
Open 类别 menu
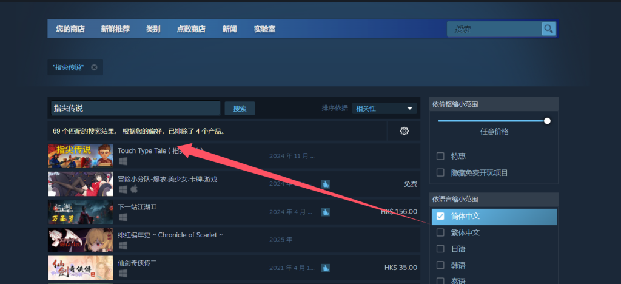(153, 29)
